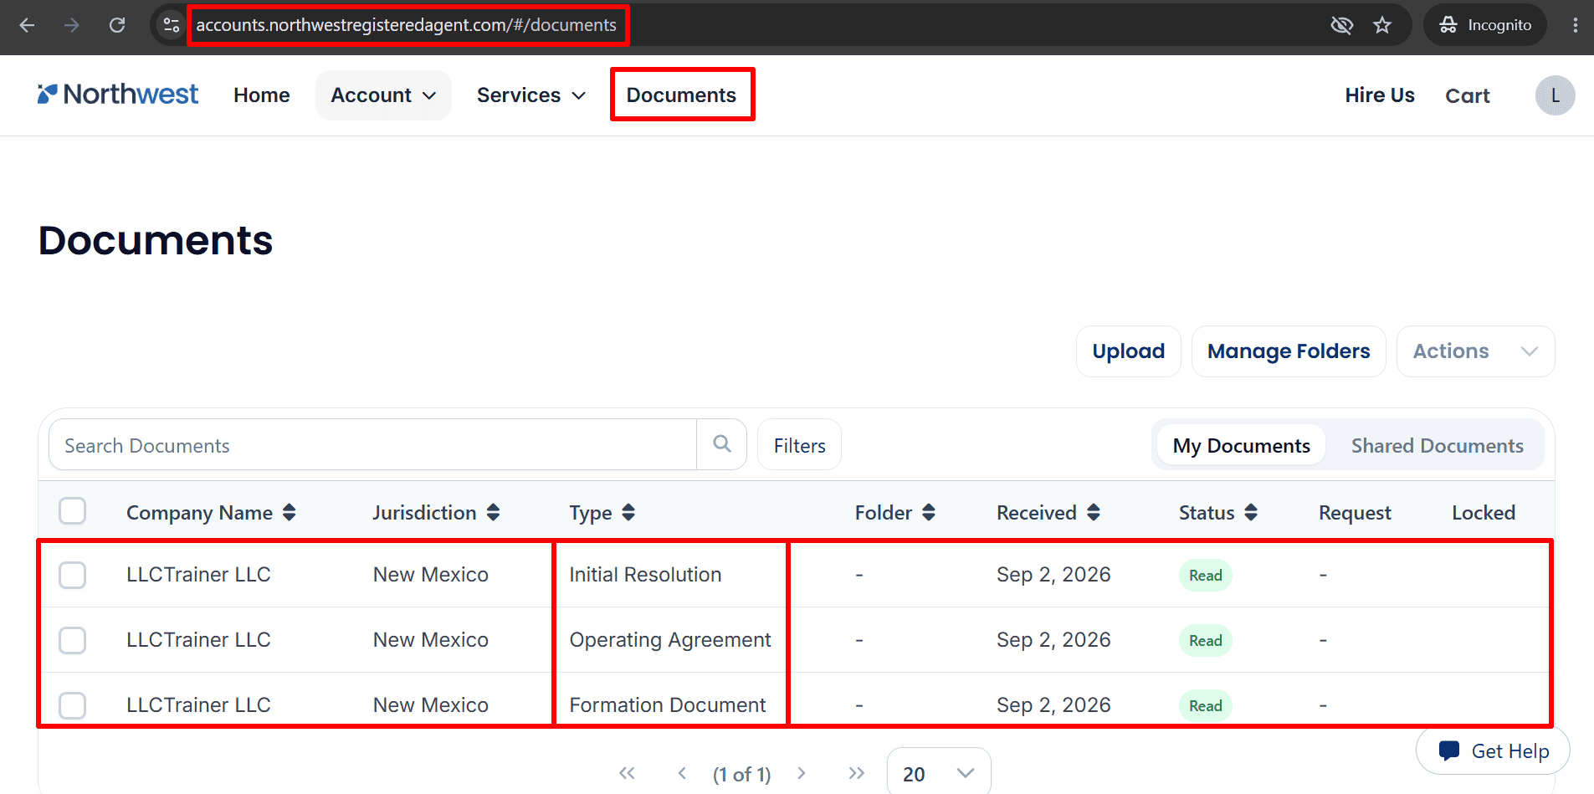This screenshot has height=794, width=1594.
Task: Go to first page of results
Action: click(627, 773)
